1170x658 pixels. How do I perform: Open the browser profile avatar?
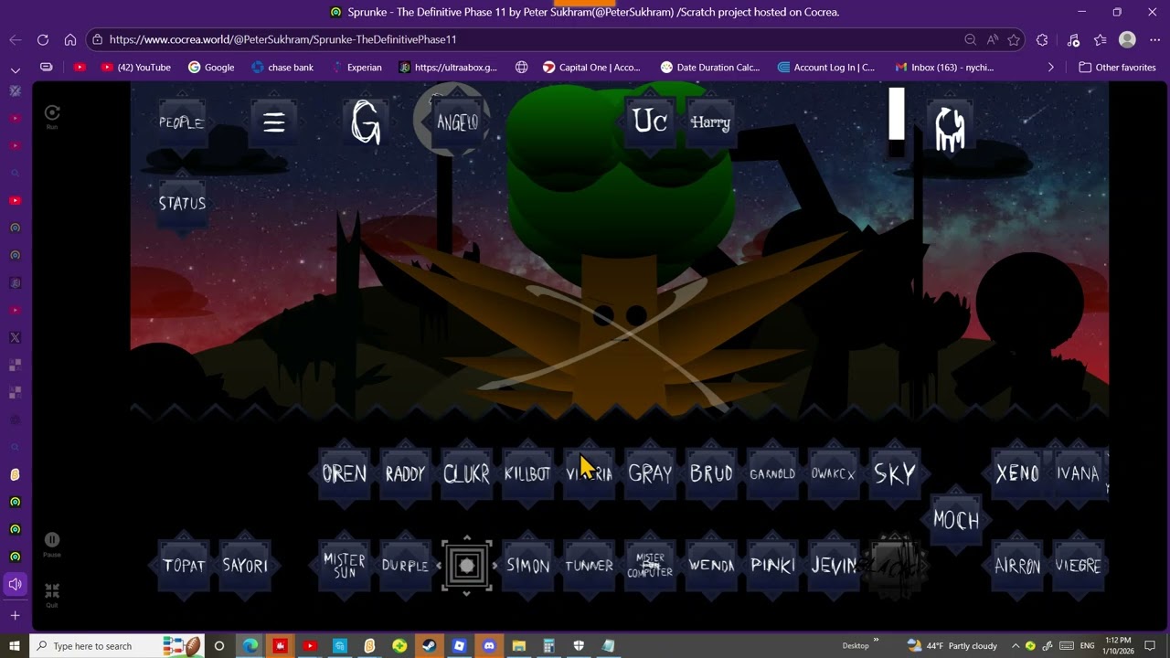tap(1127, 39)
